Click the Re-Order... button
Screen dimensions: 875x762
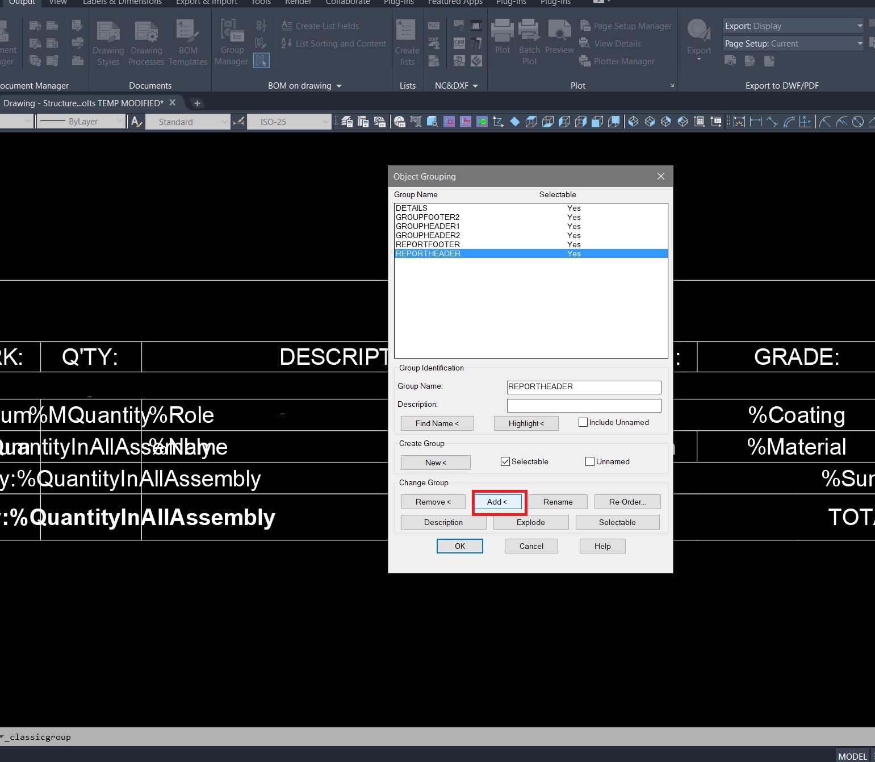coord(627,502)
